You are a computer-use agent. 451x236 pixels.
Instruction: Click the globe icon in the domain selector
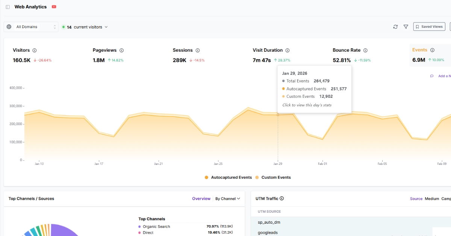click(x=8, y=27)
